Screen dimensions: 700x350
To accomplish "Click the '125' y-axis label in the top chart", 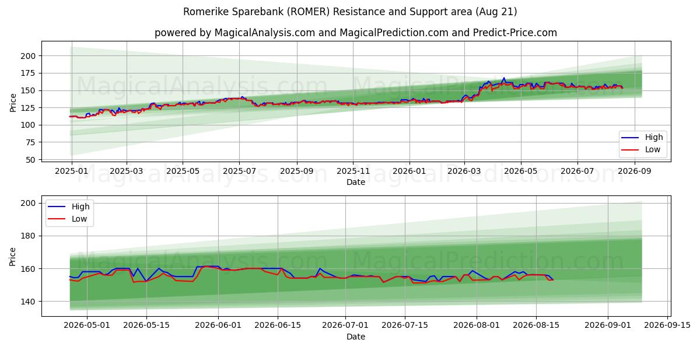I will (x=29, y=108).
